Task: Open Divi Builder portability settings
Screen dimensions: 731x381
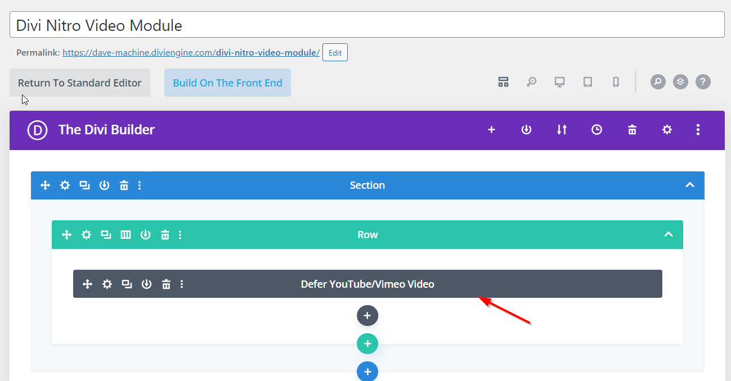Action: [x=562, y=130]
